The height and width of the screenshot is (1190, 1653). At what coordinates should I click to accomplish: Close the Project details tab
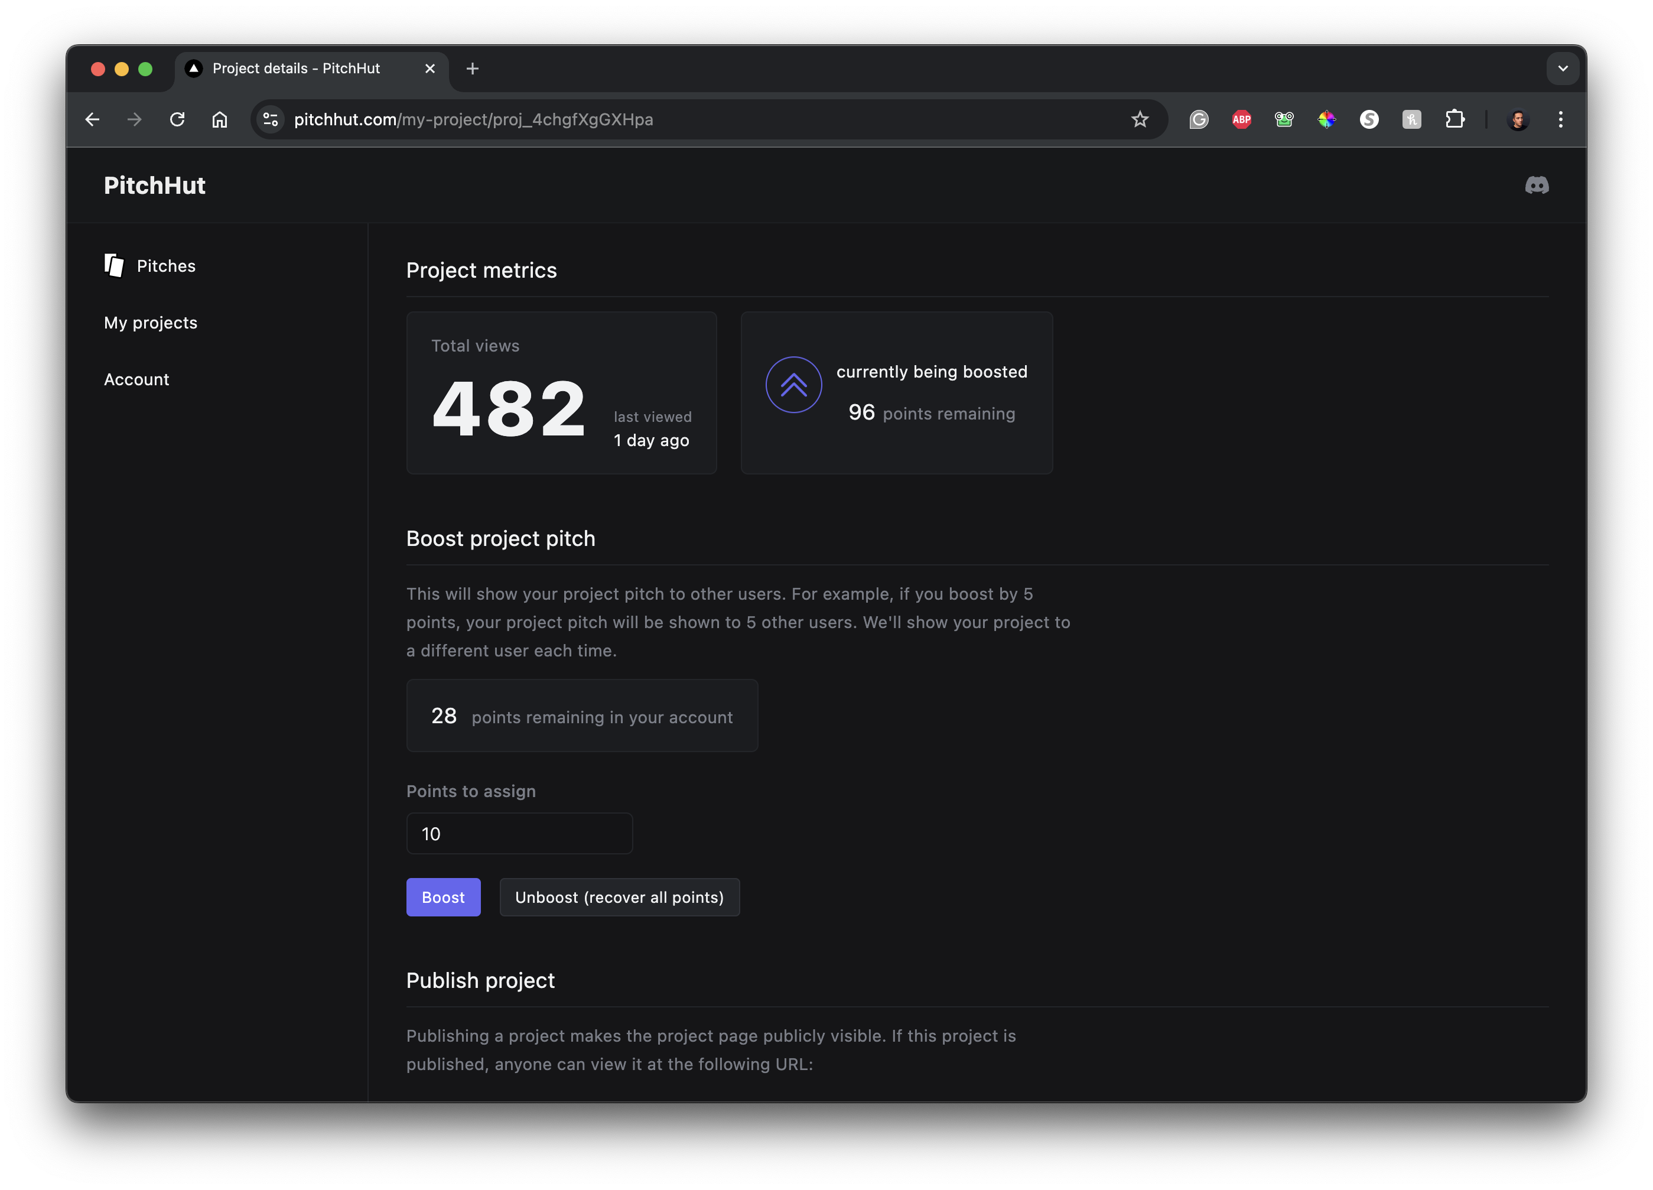[x=430, y=69]
